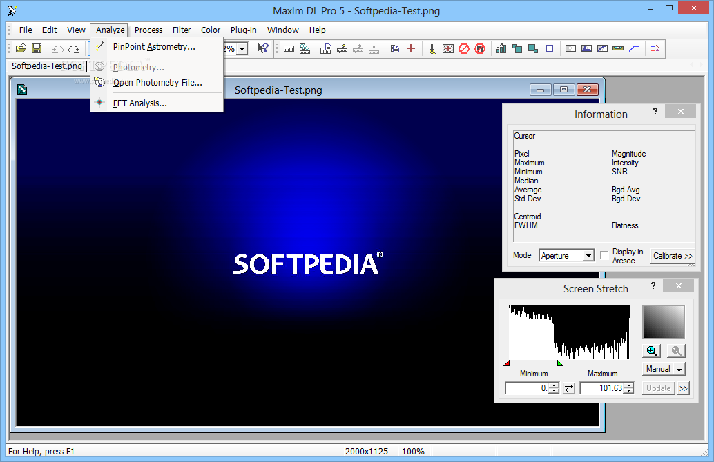Viewport: 714px width, 462px height.
Task: Click the grayscale gradient stretch preview
Action: pos(664,321)
